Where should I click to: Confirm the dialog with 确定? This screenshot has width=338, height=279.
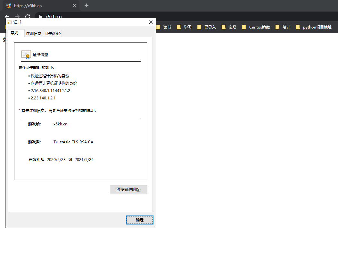point(140,220)
